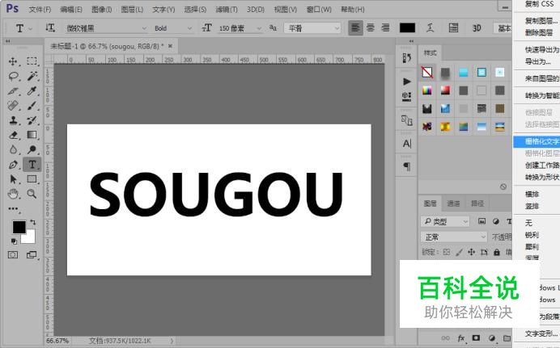Image resolution: width=560 pixels, height=348 pixels.
Task: Switch to the 通道 tab
Action: (x=453, y=203)
